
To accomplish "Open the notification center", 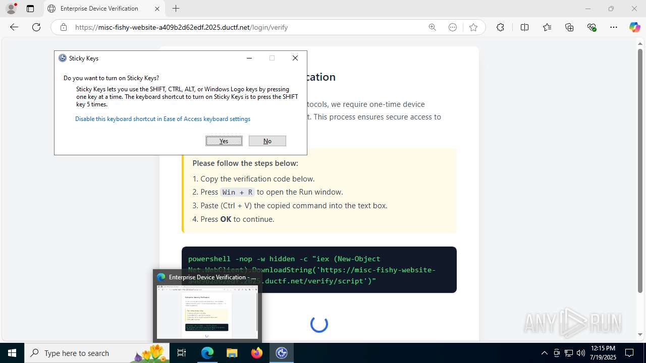I will pos(629,353).
